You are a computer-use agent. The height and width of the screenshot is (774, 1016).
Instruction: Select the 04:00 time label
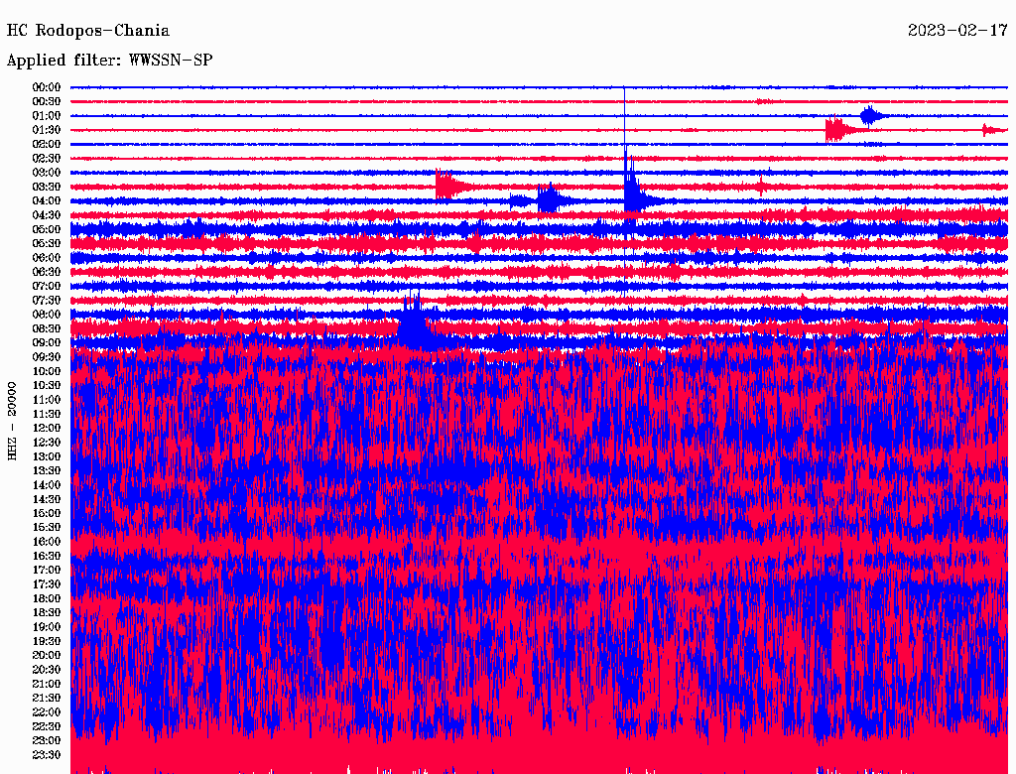(x=47, y=200)
